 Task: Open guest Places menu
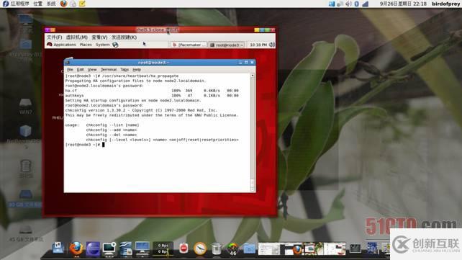click(x=86, y=45)
